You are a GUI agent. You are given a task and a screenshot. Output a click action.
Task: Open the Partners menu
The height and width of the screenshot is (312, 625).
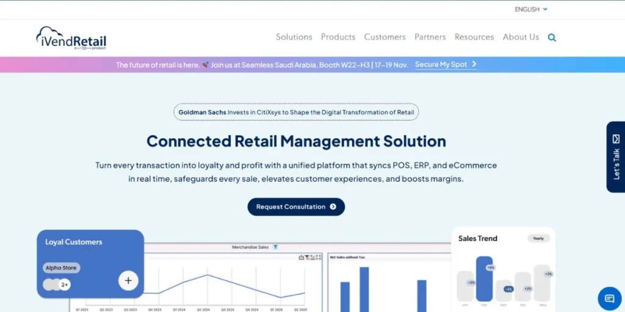[x=430, y=37]
